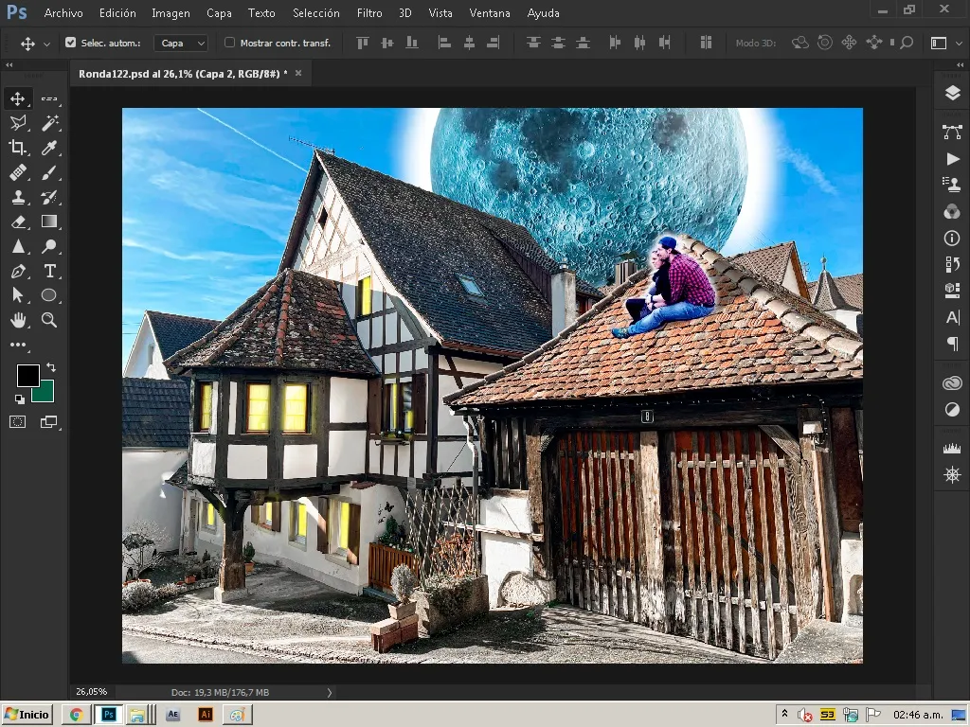Open the Edit Toolbar three-dots menu
This screenshot has height=727, width=970.
pyautogui.click(x=18, y=345)
